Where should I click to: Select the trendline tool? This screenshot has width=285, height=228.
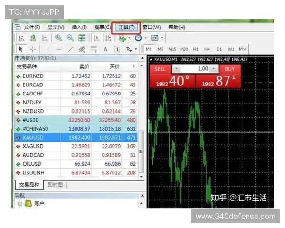(70, 49)
